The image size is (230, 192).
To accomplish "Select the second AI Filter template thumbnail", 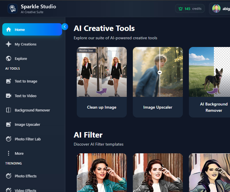I will point(158,173).
